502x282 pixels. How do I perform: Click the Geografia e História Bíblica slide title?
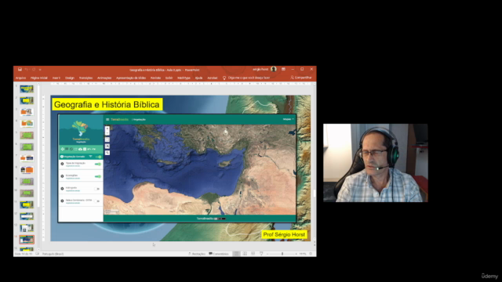click(107, 104)
